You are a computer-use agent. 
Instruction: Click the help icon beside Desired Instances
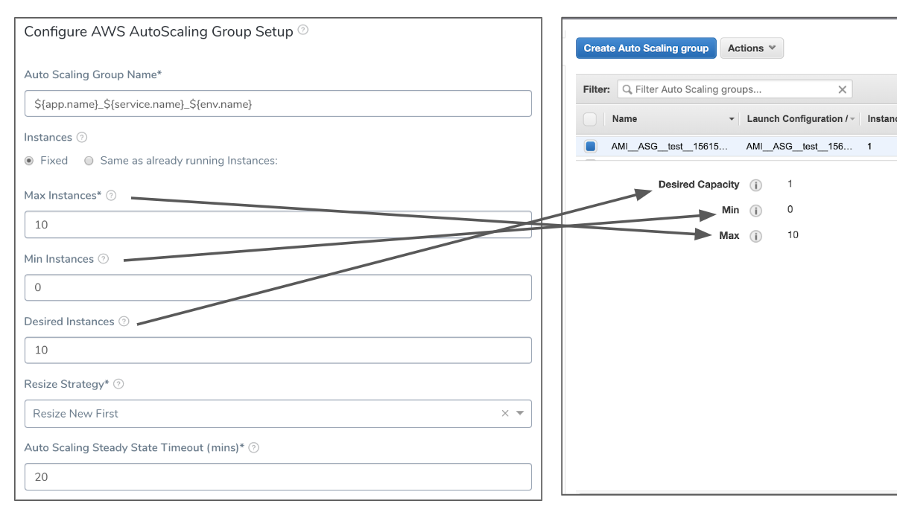[x=124, y=322]
